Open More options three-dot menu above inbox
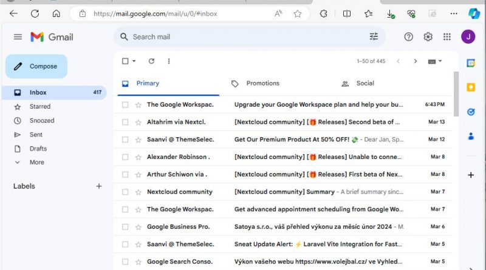Viewport: 486px width, 270px height. click(x=169, y=61)
